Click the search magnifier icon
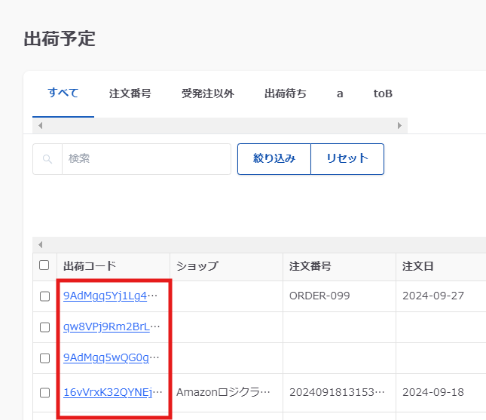 (47, 159)
